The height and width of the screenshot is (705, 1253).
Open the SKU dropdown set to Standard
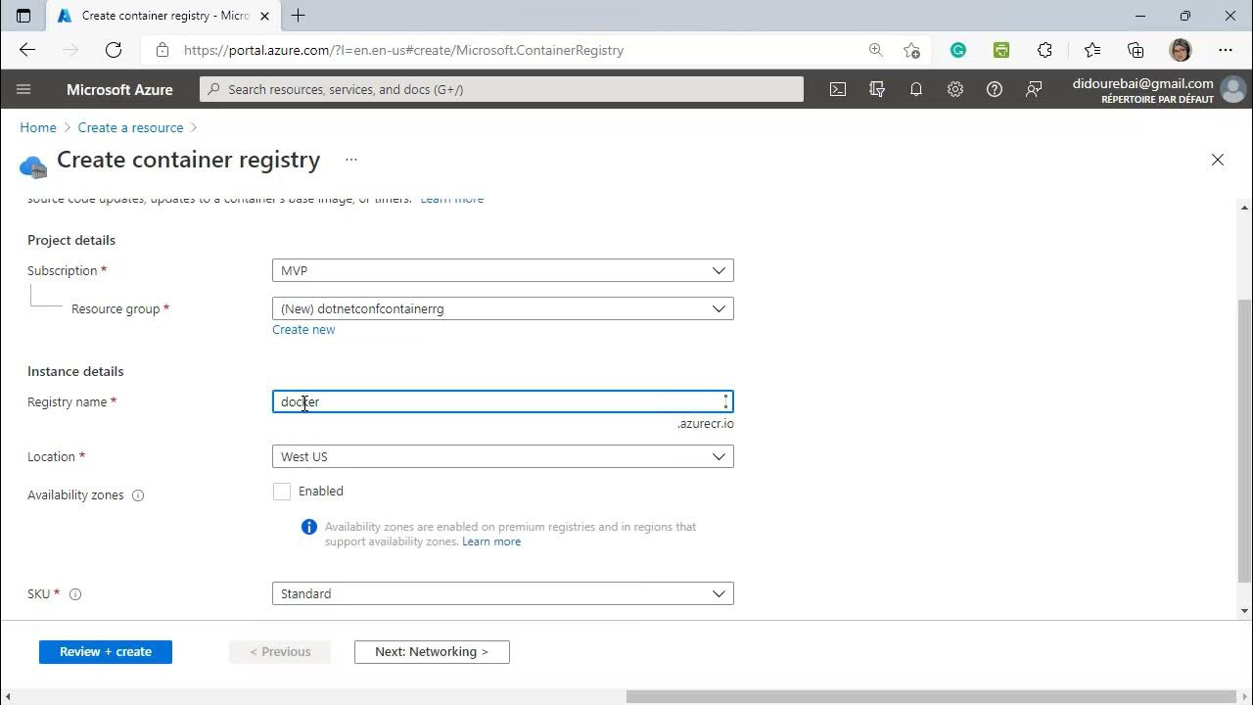point(503,593)
